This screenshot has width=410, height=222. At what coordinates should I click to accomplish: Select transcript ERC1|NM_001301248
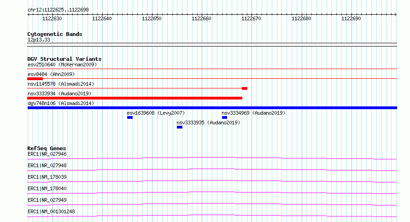(x=51, y=211)
